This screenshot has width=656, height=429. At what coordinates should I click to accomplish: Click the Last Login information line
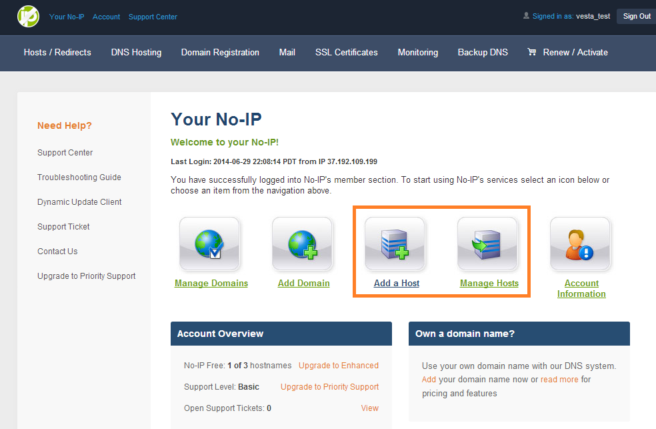click(x=274, y=161)
